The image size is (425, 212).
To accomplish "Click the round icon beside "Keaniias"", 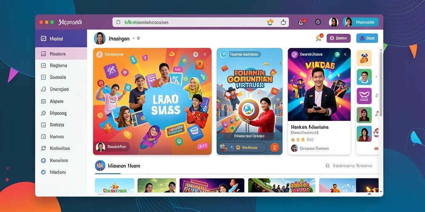I will (43, 160).
